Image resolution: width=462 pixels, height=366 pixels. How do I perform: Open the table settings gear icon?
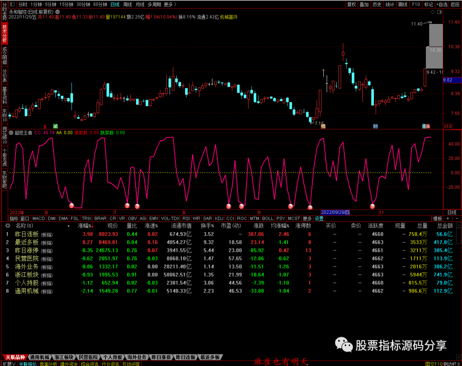point(8,226)
